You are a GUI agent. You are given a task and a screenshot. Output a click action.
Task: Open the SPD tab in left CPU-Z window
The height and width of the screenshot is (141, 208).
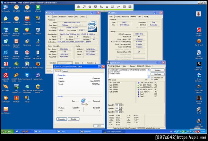[x=77, y=17]
